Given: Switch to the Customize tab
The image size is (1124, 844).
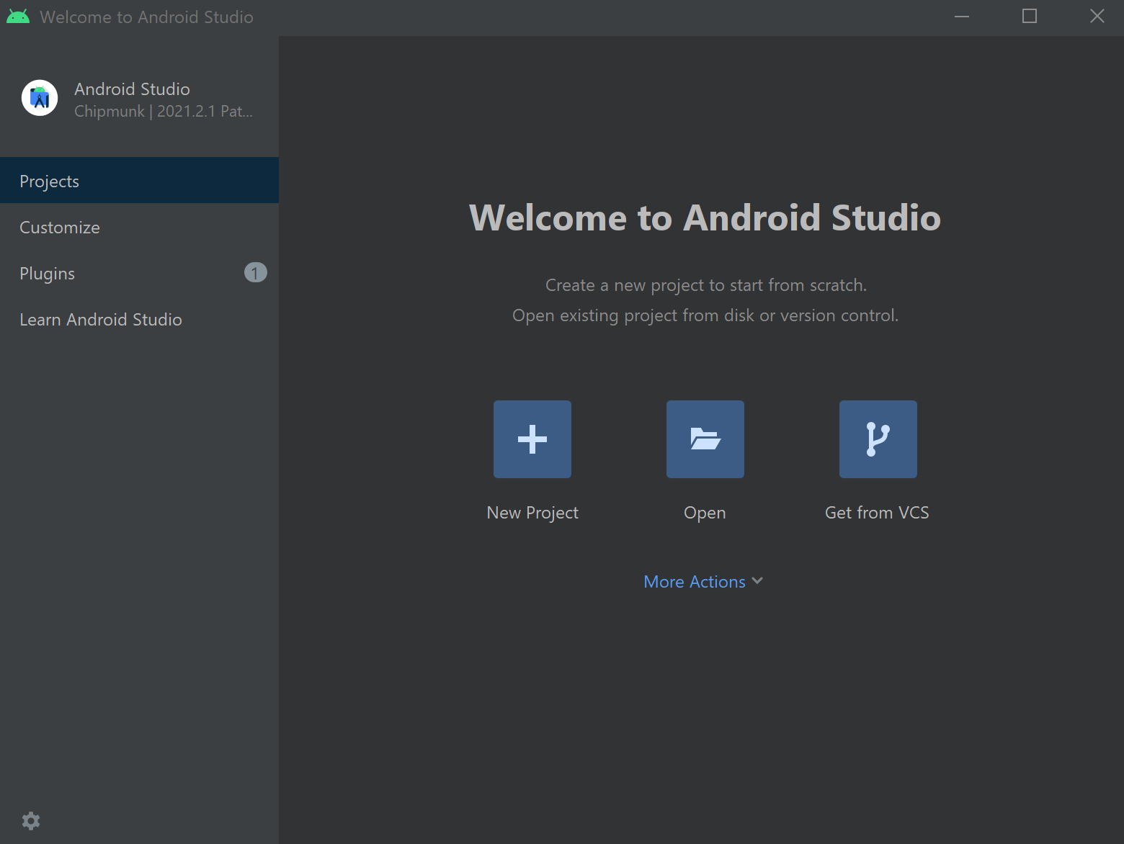Looking at the screenshot, I should coord(60,228).
